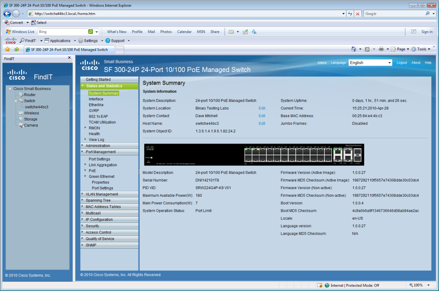Image resolution: width=439 pixels, height=291 pixels.
Task: Click the RSS feeds icon
Action: 368,49
